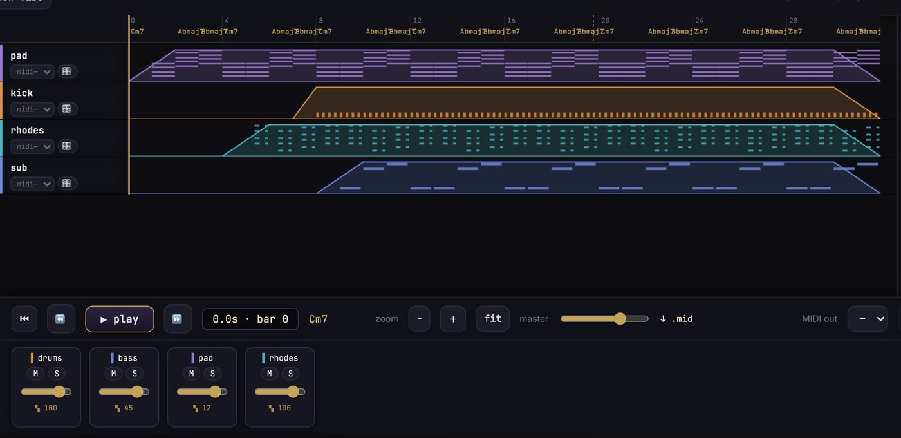Open the midi dropdown on sub track
Screen dimensions: 901x438
(x=32, y=184)
